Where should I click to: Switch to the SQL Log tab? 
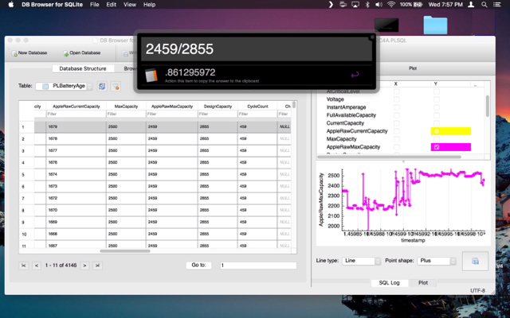(x=389, y=283)
